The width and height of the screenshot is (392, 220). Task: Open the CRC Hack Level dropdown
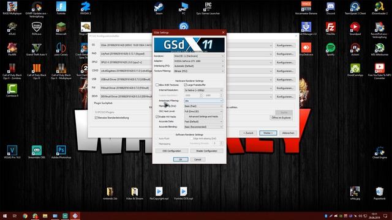coord(203,111)
